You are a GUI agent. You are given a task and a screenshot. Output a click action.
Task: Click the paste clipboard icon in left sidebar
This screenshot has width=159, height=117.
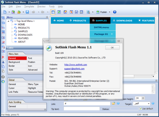[3, 71]
